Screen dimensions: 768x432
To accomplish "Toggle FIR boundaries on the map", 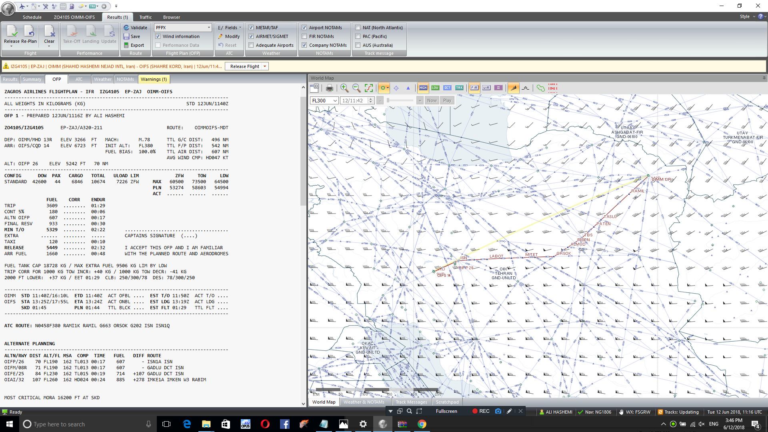I will (474, 88).
